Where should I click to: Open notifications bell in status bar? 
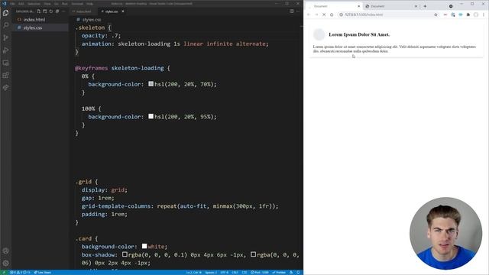point(298,273)
